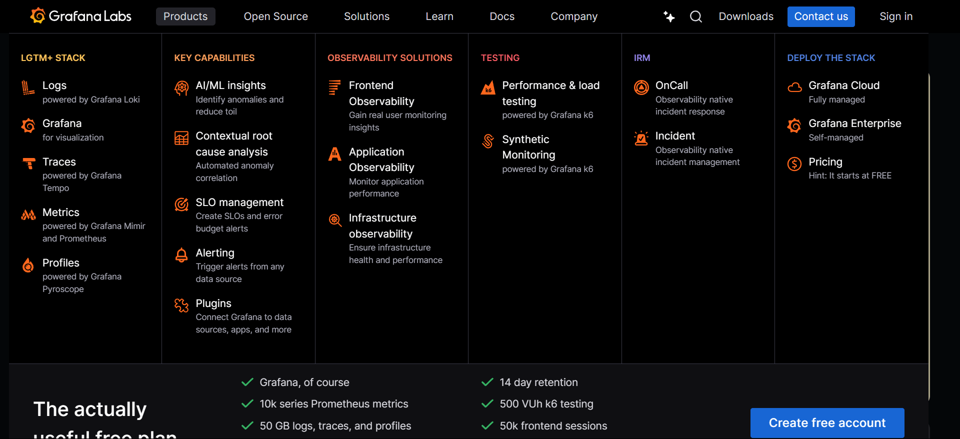The image size is (960, 439).
Task: Open the OnCall link
Action: (x=671, y=85)
